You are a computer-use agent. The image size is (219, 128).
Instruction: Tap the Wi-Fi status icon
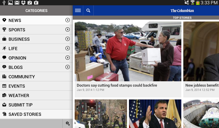(192, 3)
